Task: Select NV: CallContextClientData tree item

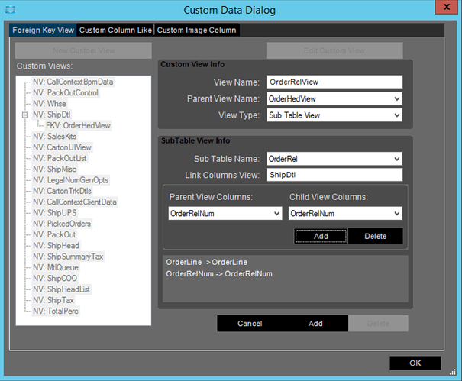Action: coord(75,202)
